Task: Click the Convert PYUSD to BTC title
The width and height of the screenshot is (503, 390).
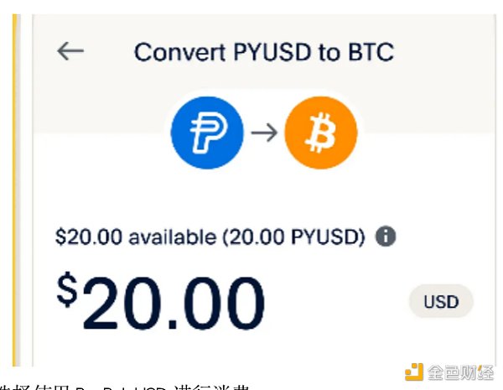Action: pos(263,52)
